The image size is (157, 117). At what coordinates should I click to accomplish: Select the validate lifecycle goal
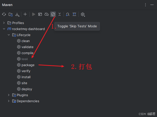[x=28, y=47]
